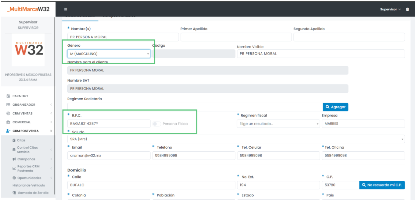The width and height of the screenshot is (416, 201).
Task: Click the Reportes CRM Postventa chart icon
Action: coord(14,169)
